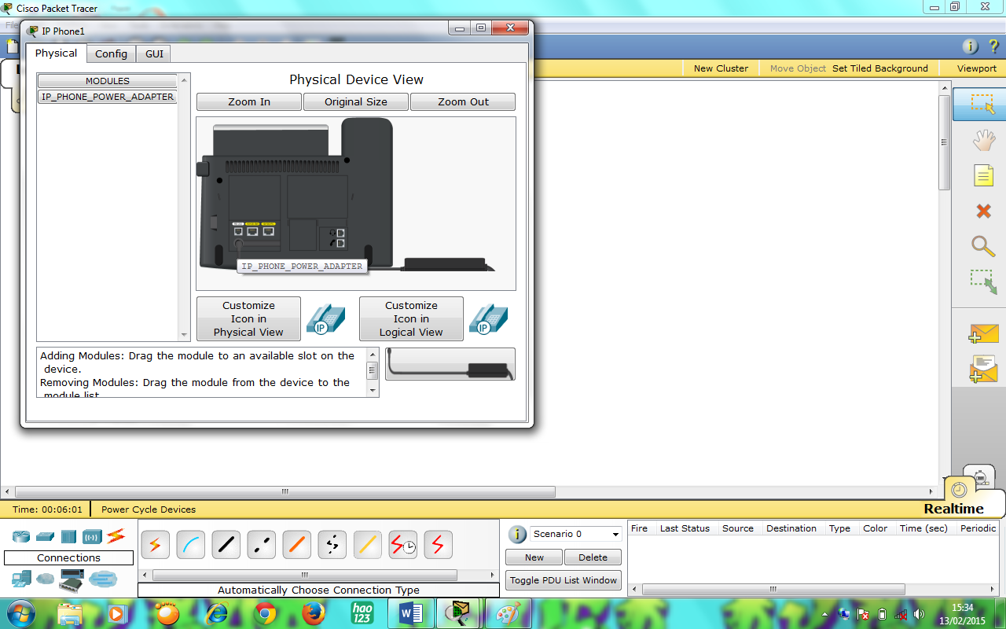Pick the orange Fiber cable
This screenshot has height=629, width=1006.
coord(297,544)
